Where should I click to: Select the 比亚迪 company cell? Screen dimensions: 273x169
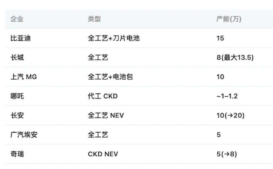(x=20, y=38)
